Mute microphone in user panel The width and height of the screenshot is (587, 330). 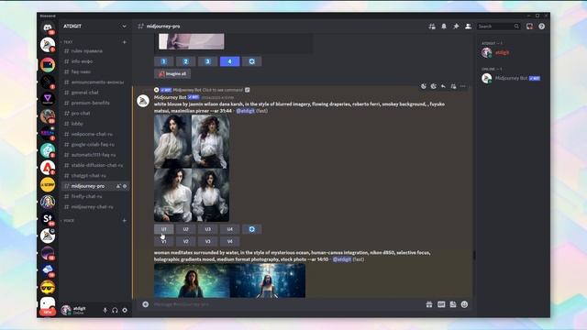(x=105, y=310)
